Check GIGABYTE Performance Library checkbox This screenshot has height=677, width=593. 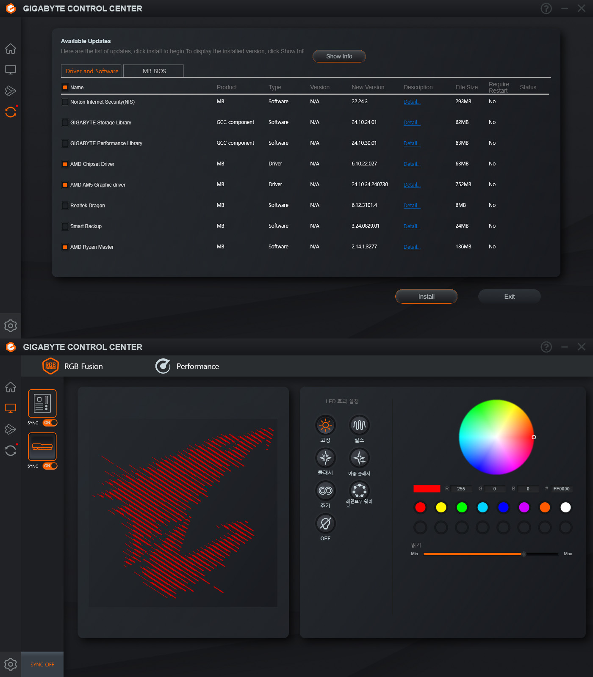click(65, 143)
